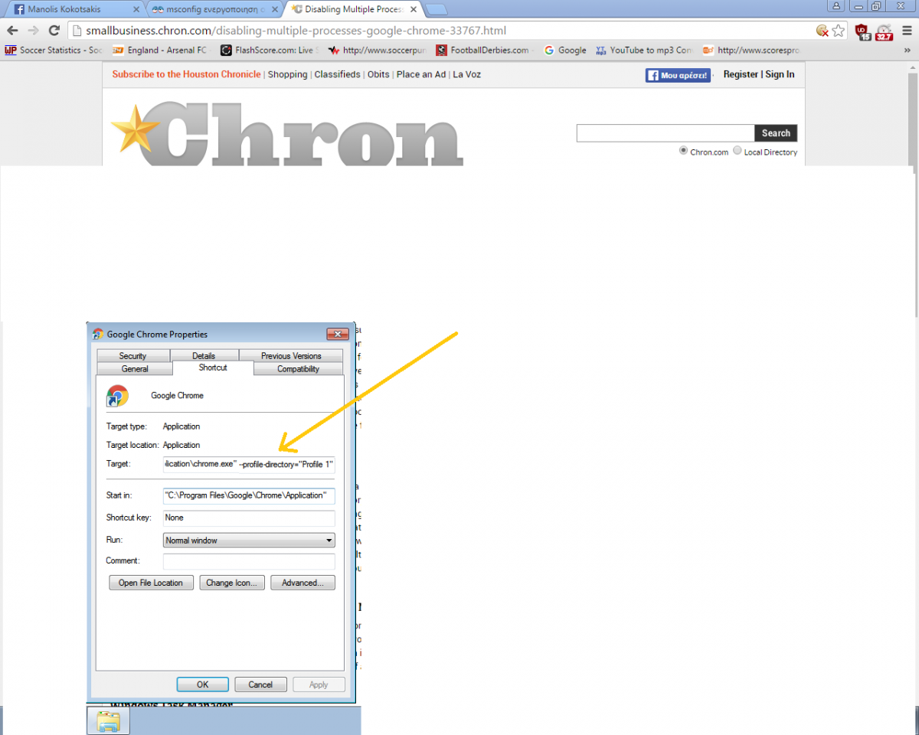Screen dimensions: 919x735
Task: Open the Previous Versions tab
Action: click(291, 356)
